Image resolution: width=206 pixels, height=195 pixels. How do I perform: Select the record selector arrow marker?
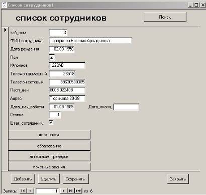(x=5, y=30)
